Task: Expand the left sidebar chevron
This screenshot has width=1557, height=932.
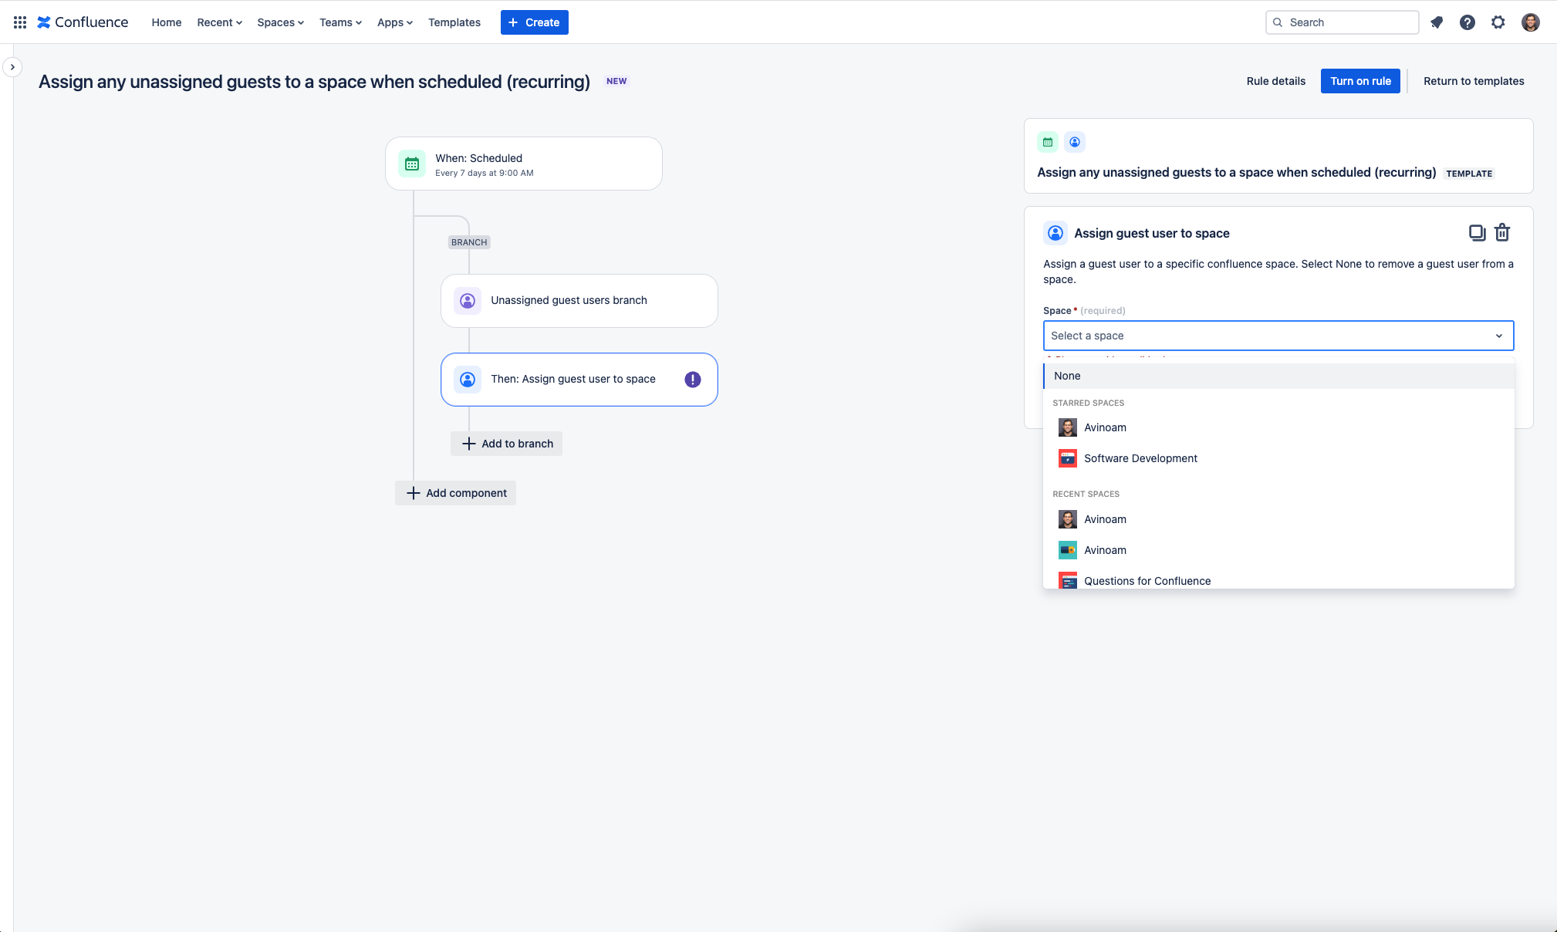Action: 12,67
